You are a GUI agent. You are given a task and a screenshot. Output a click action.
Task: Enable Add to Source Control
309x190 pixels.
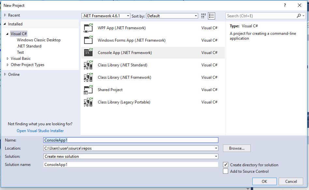226,171
